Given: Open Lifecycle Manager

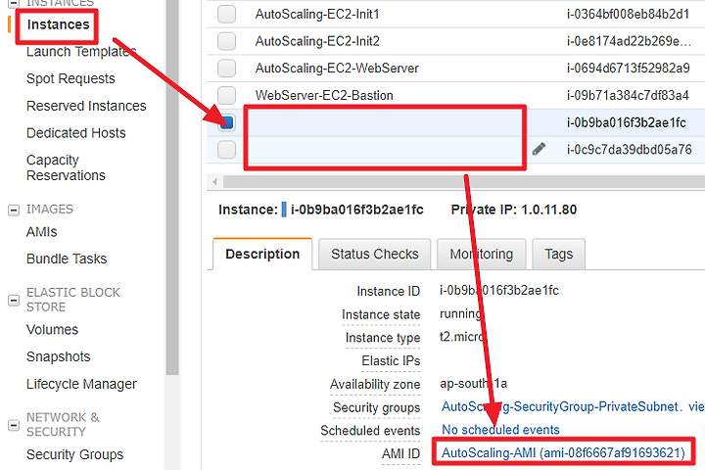Looking at the screenshot, I should coord(81,384).
